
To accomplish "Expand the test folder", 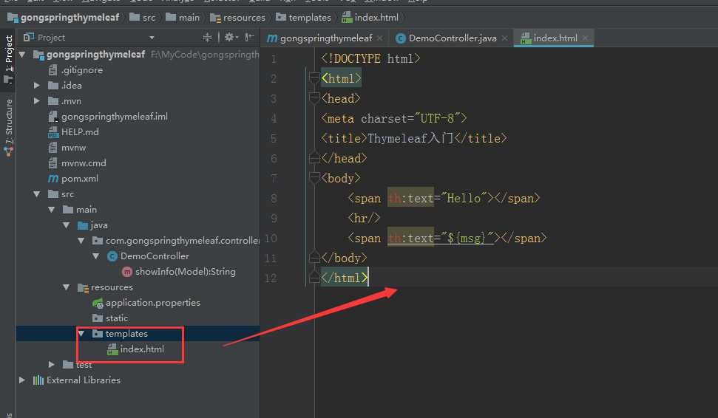I will pos(51,365).
